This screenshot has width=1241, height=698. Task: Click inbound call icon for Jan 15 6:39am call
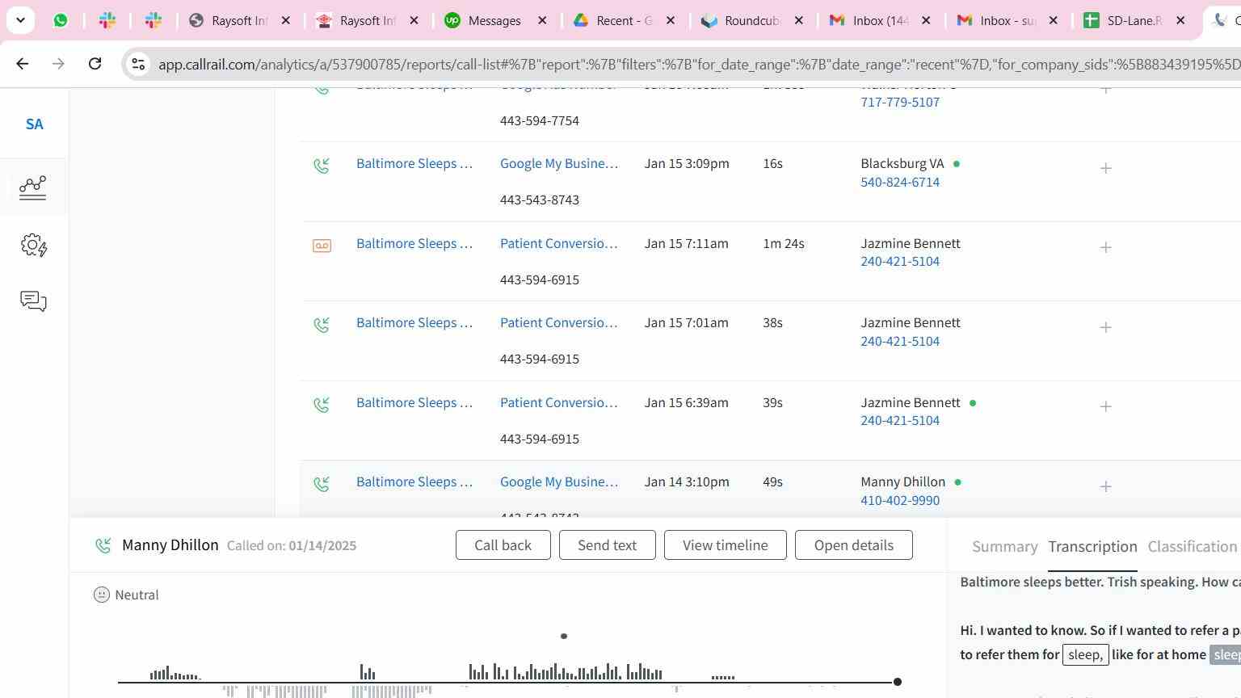pos(322,405)
